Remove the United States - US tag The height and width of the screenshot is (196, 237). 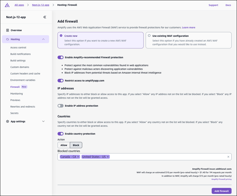click(x=108, y=157)
